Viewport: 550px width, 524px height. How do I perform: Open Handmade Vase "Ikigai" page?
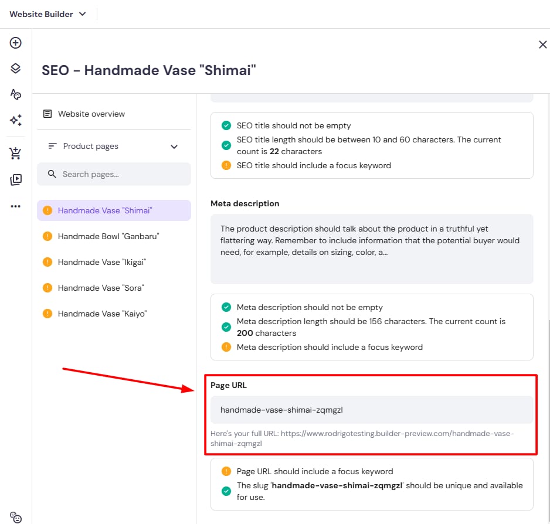[101, 262]
